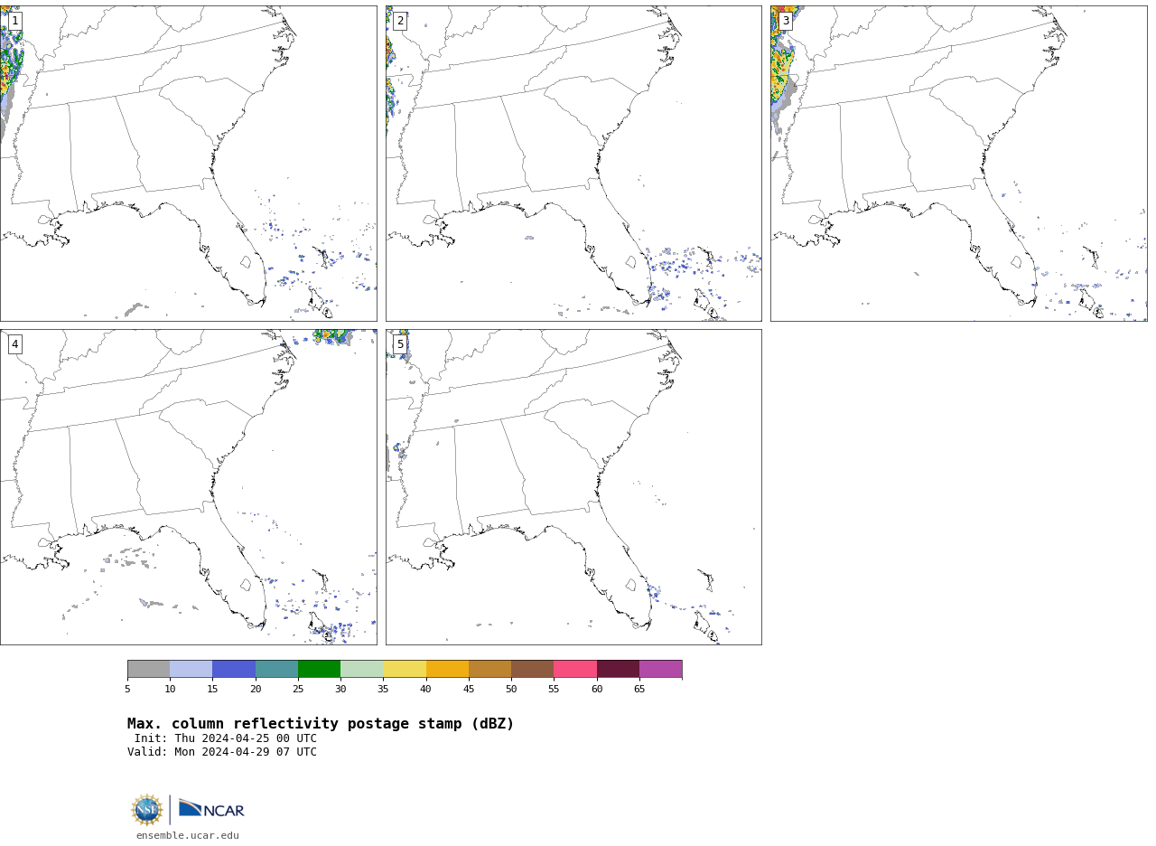Viewport: 1156px width, 846px height.
Task: Click the panel number label 4
Action: point(14,344)
